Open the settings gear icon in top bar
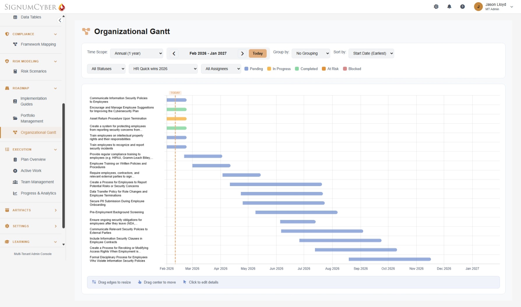Viewport: 521px width, 307px height. (436, 6)
